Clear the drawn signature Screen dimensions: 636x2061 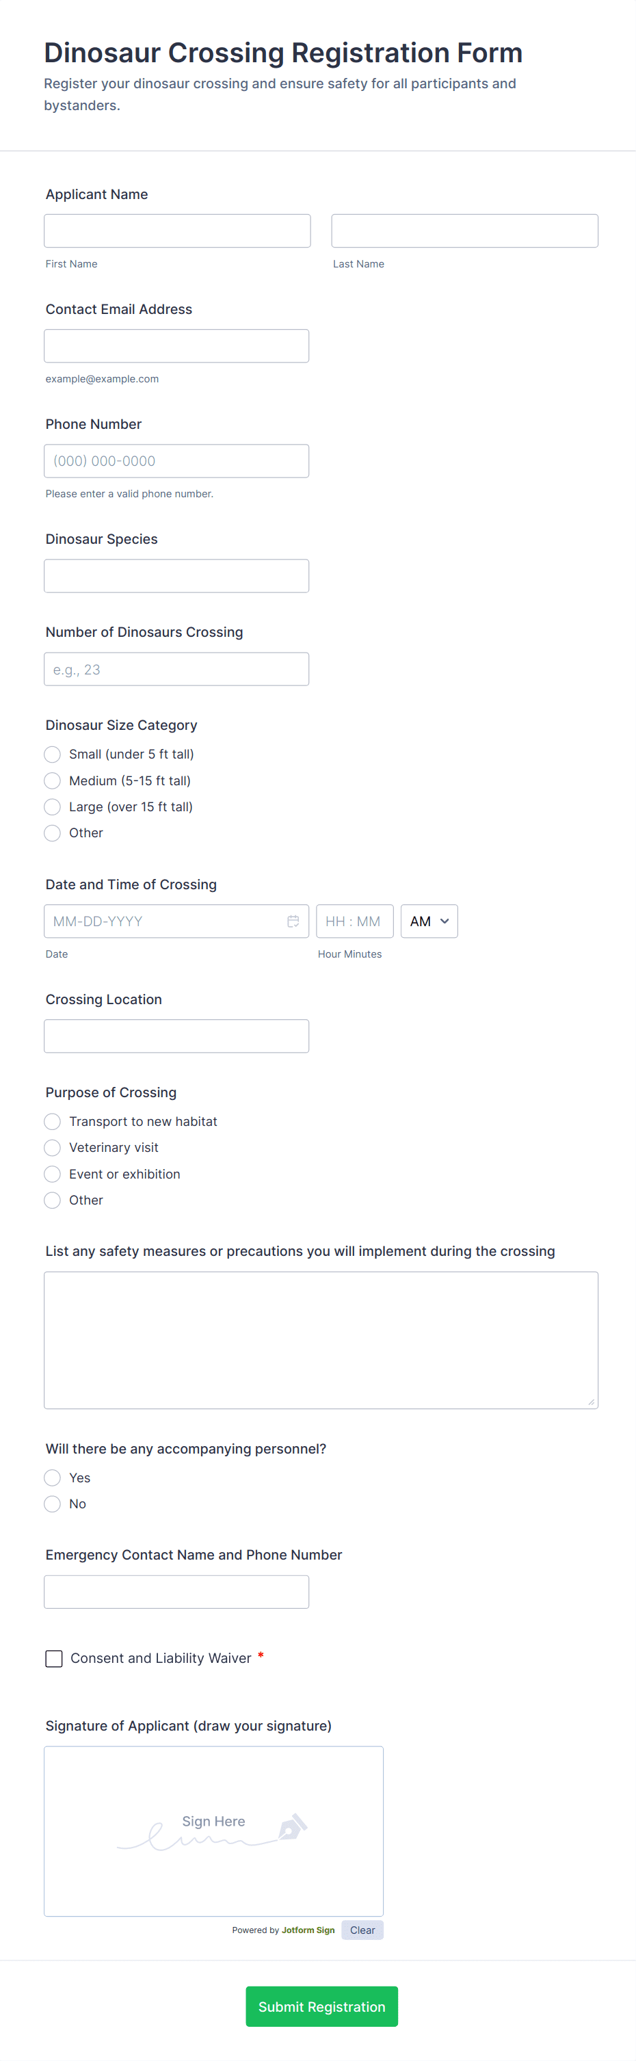point(362,1930)
